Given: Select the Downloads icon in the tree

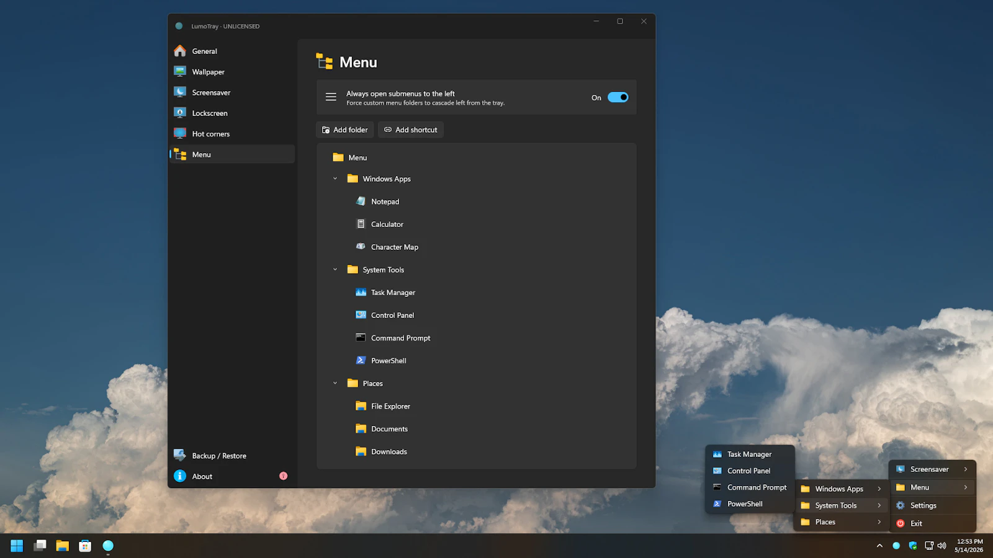Looking at the screenshot, I should (x=361, y=451).
